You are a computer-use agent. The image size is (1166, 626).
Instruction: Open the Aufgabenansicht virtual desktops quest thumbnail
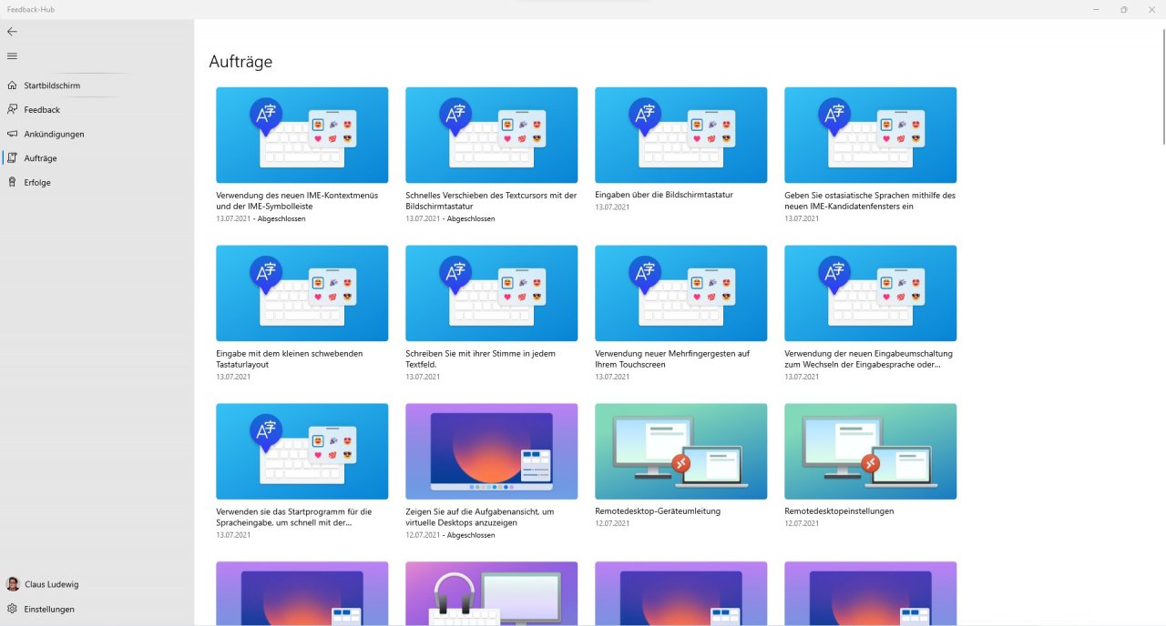492,451
